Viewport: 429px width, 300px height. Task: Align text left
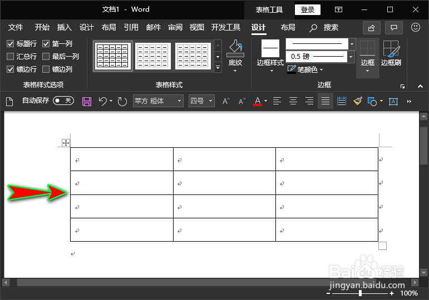277,101
